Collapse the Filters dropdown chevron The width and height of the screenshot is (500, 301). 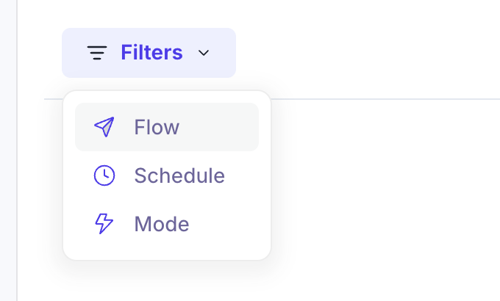(204, 53)
